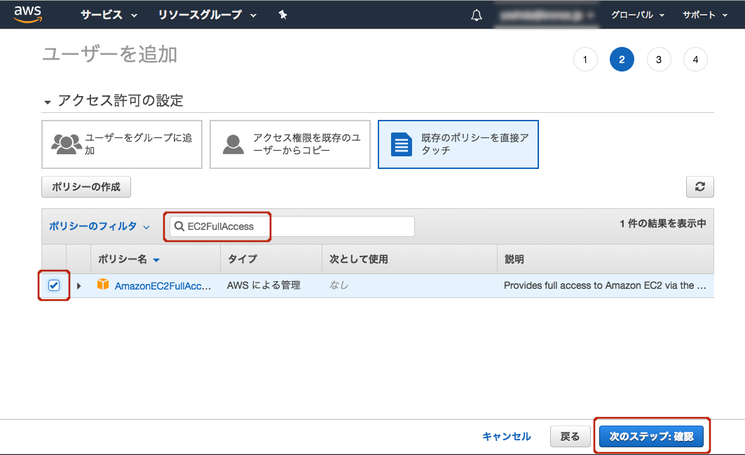
Task: Select アクセス権限を既存のユーザーからコピー option
Action: click(x=290, y=144)
